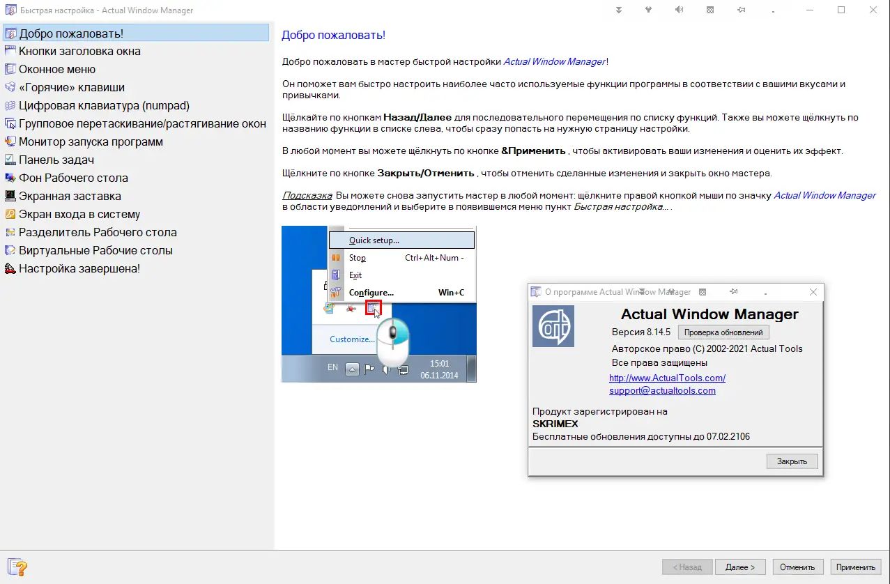Click the blue «Actual Window Manager» link in the Подсказка paragraph
The height and width of the screenshot is (584, 890).
pyautogui.click(x=824, y=195)
